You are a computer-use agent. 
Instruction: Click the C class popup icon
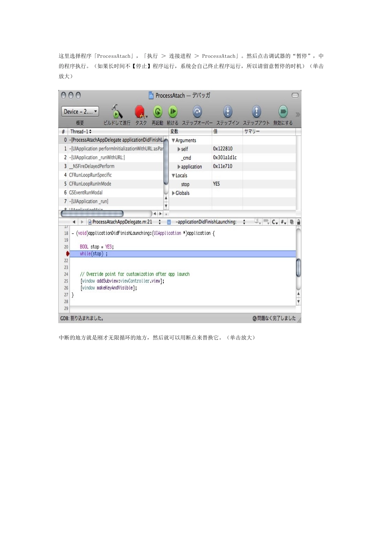point(275,222)
